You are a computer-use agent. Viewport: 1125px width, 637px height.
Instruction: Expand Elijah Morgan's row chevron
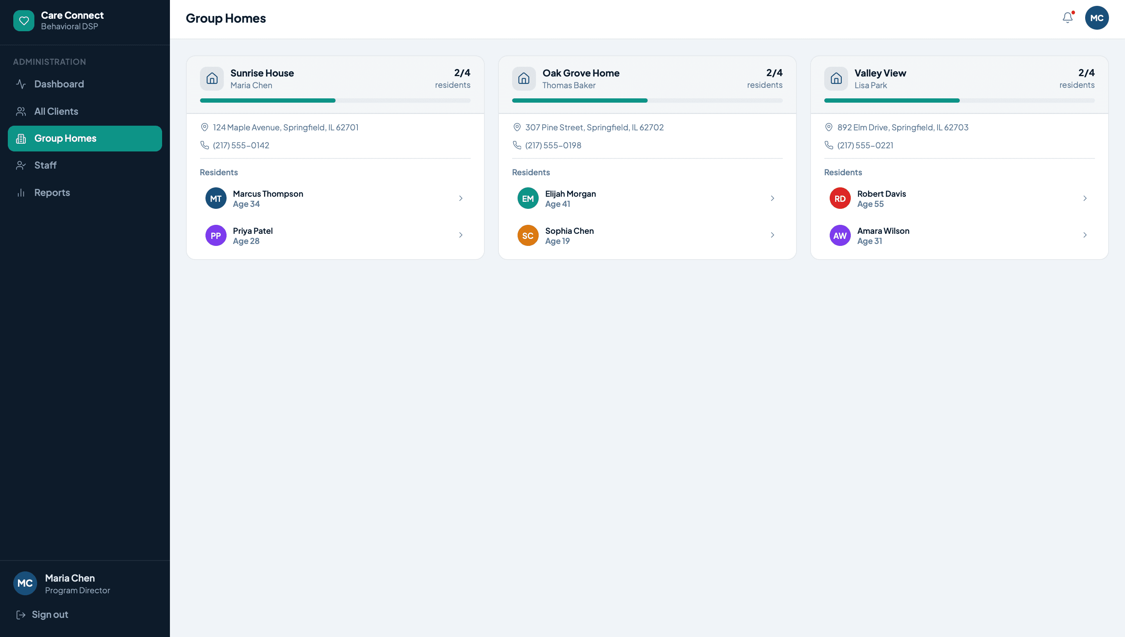click(x=773, y=199)
